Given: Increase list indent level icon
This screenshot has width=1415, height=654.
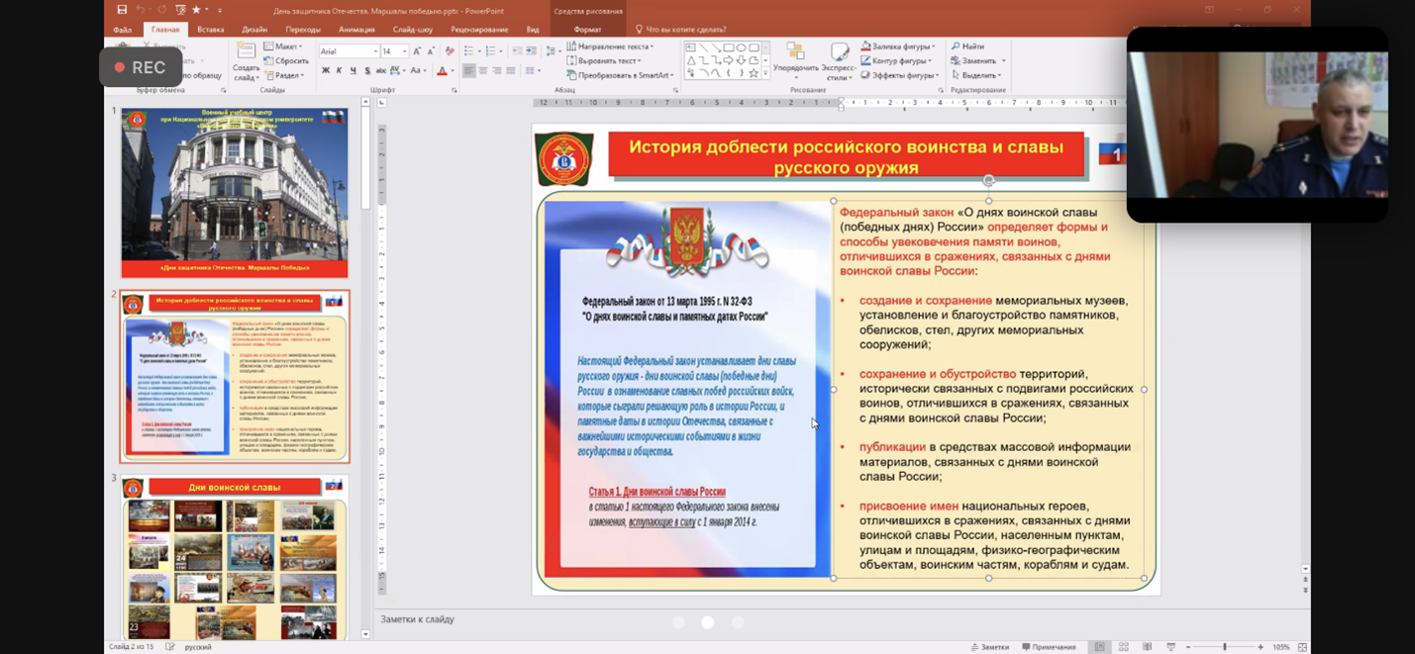Looking at the screenshot, I should tap(532, 51).
